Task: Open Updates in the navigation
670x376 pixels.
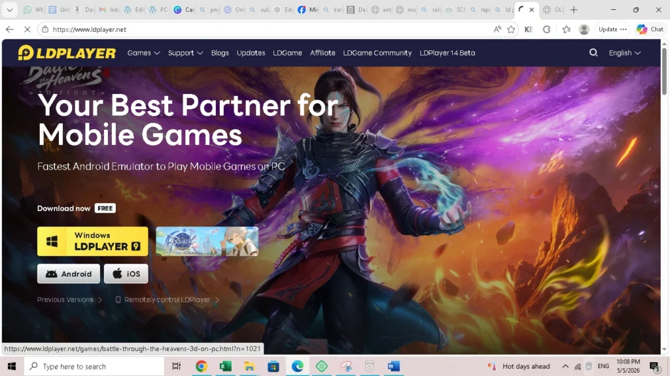Action: [x=251, y=53]
